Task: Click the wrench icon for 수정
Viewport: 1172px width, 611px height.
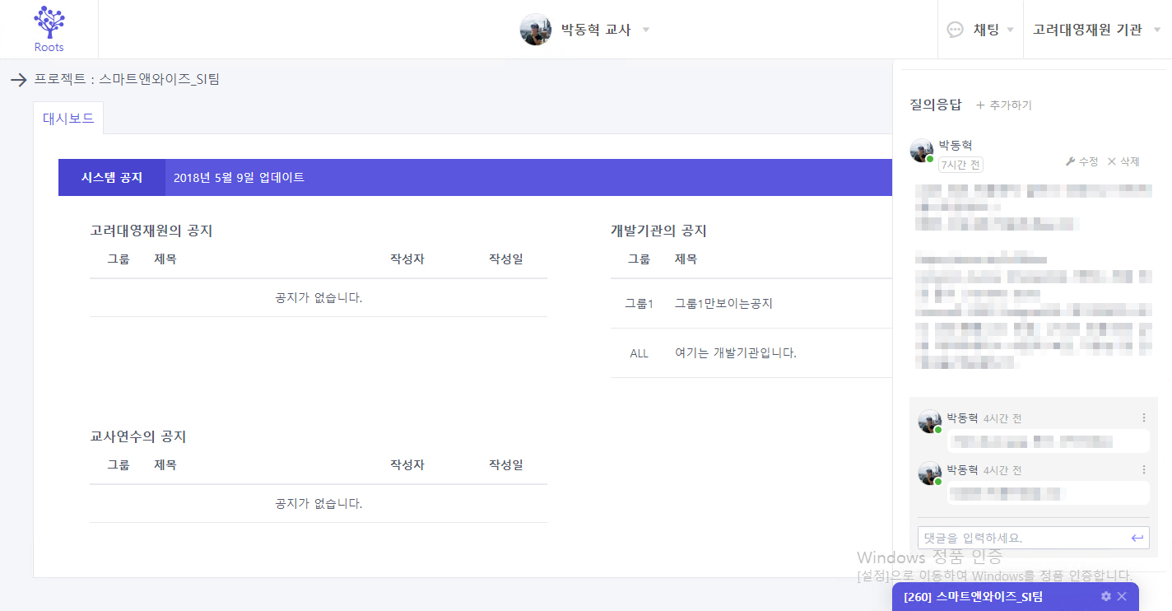Action: (1070, 161)
